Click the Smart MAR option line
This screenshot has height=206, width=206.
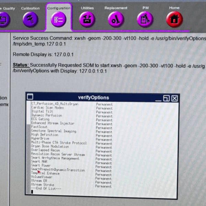(x=39, y=162)
